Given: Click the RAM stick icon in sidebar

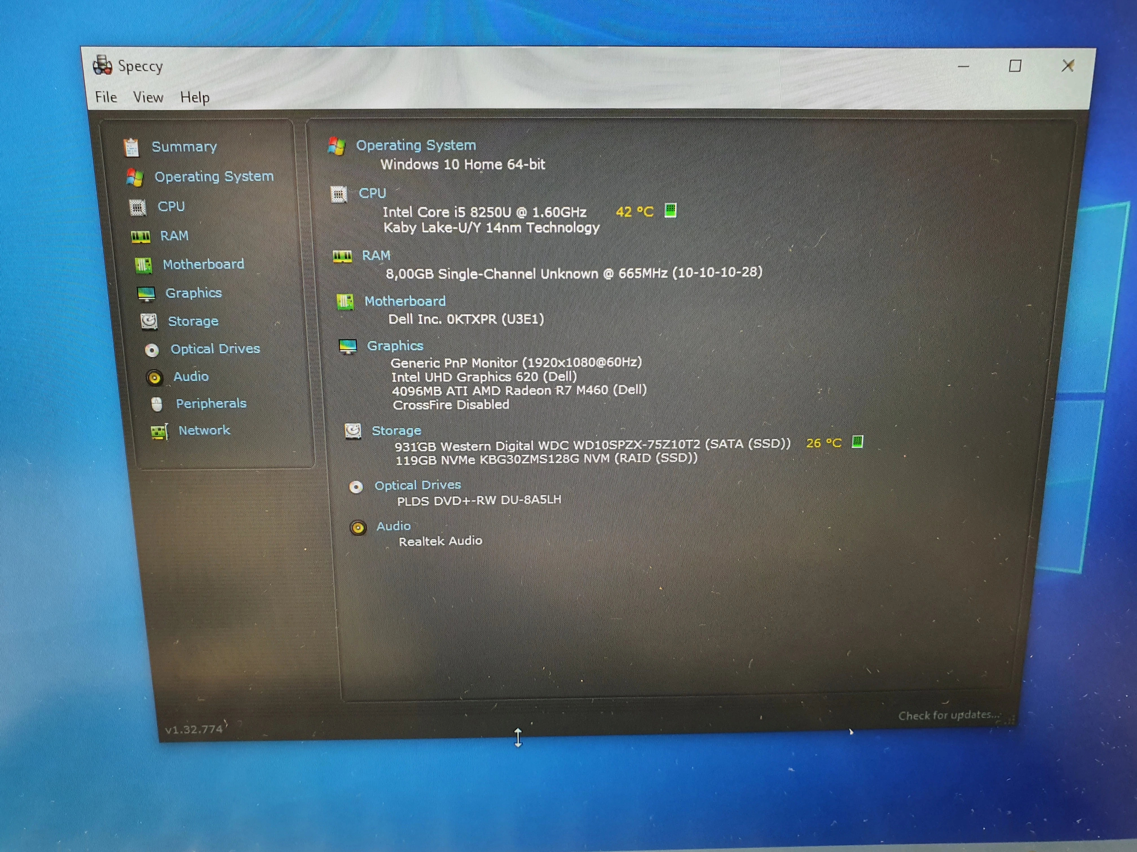Looking at the screenshot, I should 140,236.
